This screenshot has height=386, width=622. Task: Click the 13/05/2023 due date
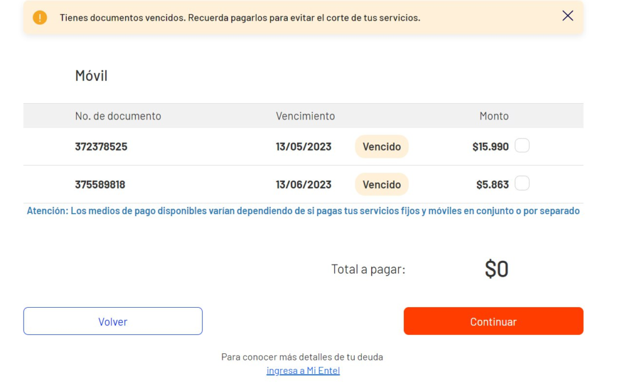[x=304, y=147]
